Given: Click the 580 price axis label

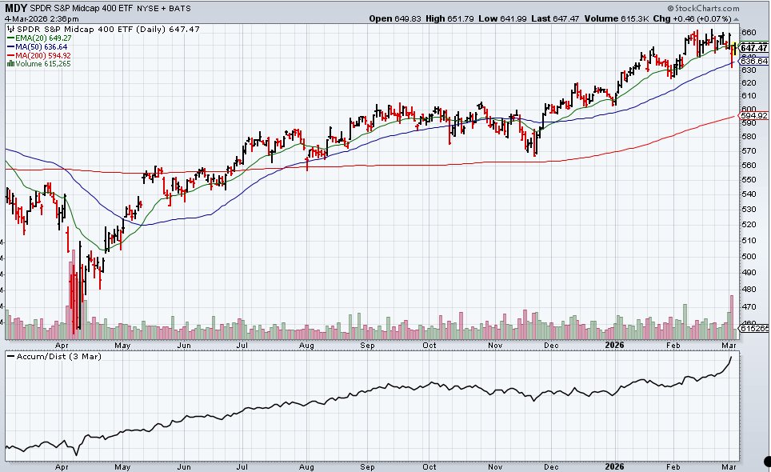Looking at the screenshot, I should 749,137.
